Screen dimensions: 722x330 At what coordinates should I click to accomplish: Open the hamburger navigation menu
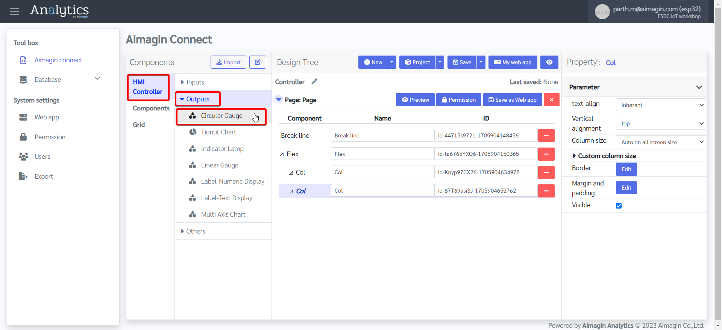(x=15, y=12)
